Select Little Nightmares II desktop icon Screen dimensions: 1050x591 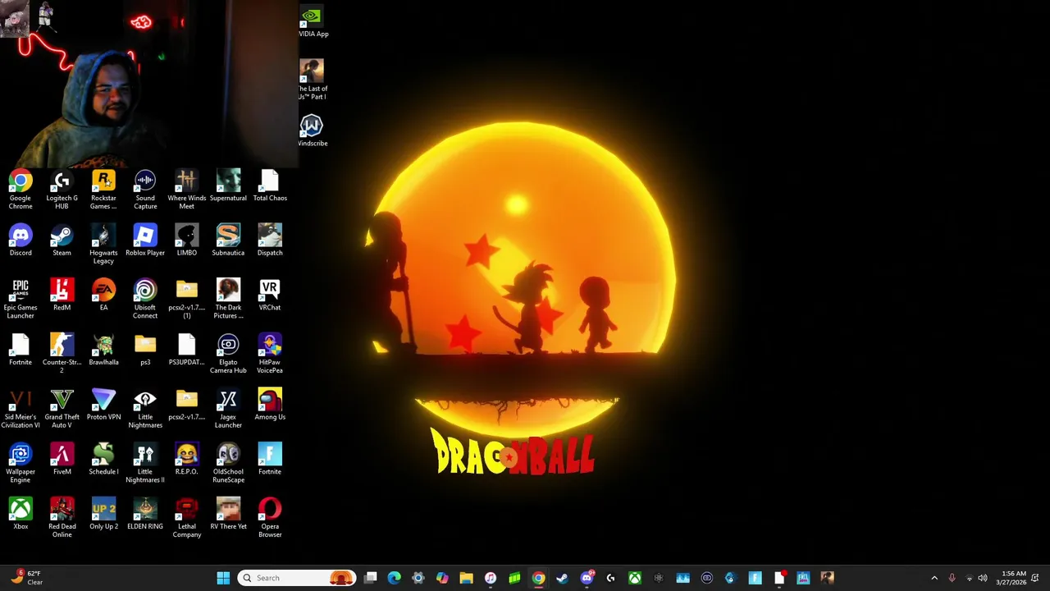(x=145, y=463)
